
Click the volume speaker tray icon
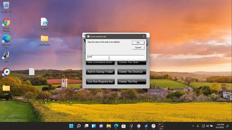click(207, 126)
